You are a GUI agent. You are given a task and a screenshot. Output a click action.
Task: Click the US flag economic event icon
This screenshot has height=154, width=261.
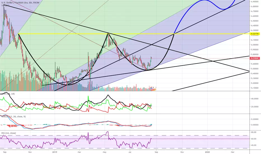153,89
